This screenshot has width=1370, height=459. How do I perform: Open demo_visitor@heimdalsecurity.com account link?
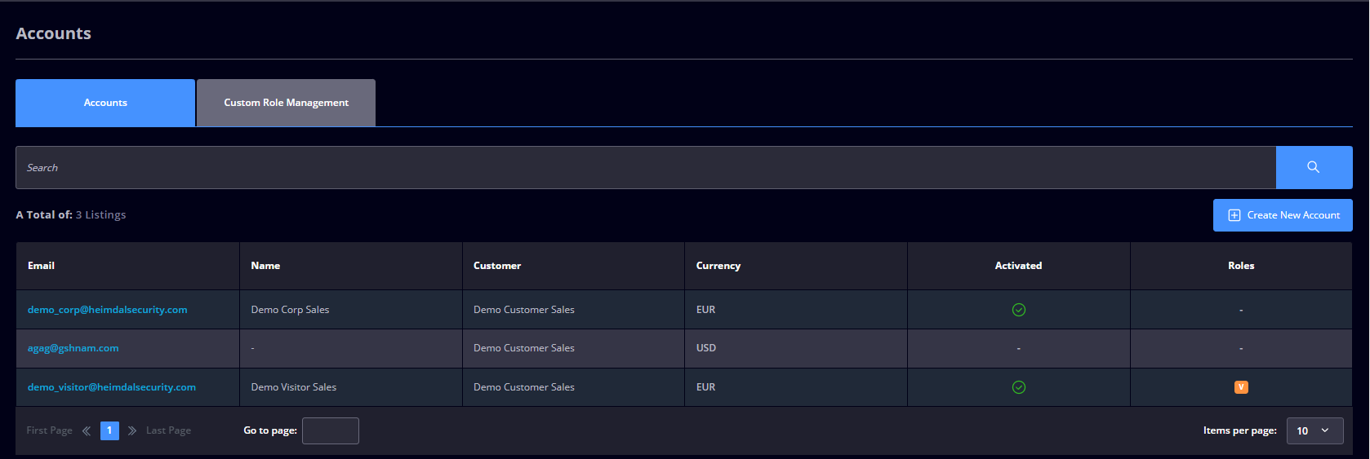point(112,387)
